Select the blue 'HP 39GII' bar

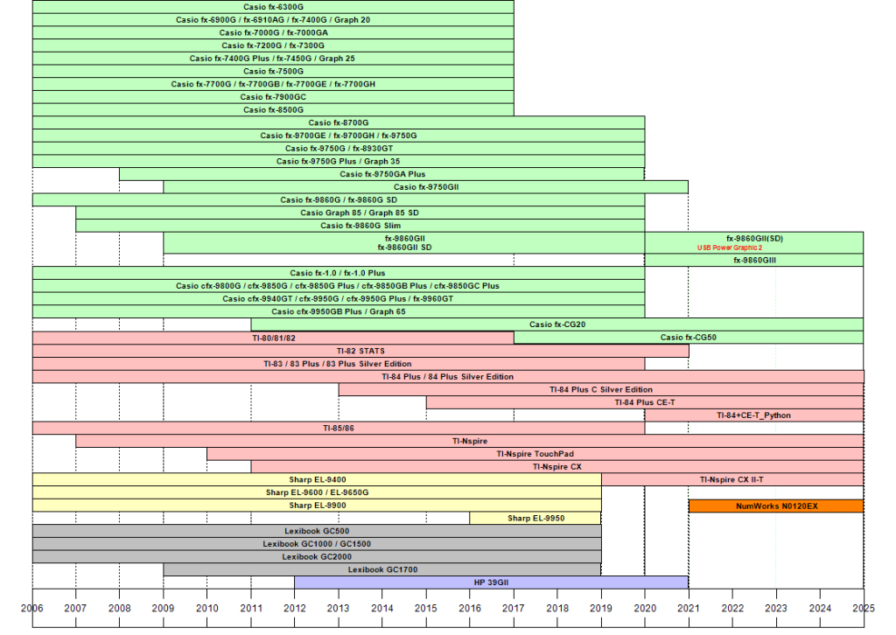pyautogui.click(x=492, y=583)
